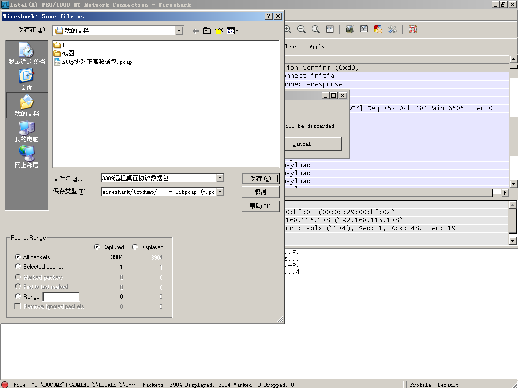Screen dimensions: 518x389
Task: Click packet details scrollbar down arrow
Action: pyautogui.click(x=513, y=241)
